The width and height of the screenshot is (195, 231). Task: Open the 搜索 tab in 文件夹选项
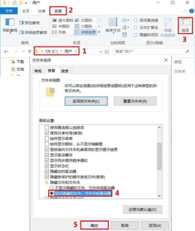[x=65, y=71]
